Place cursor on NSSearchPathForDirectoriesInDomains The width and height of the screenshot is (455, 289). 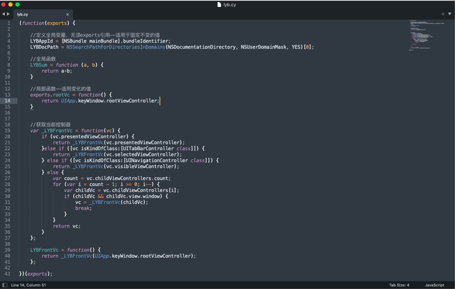[116, 47]
